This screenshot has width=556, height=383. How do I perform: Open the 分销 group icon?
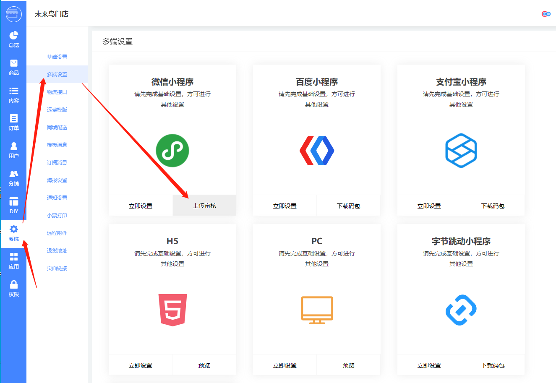(x=14, y=174)
